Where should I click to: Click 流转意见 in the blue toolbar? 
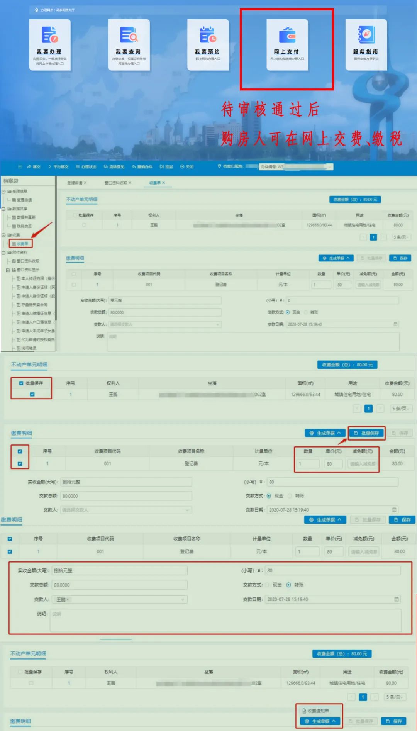114,167
